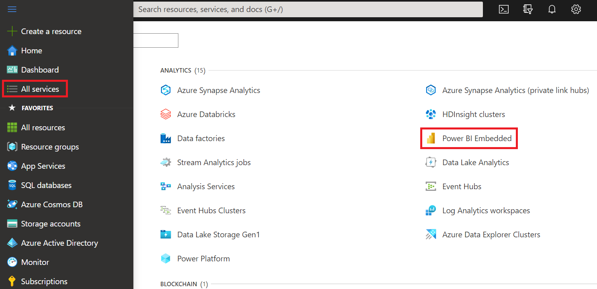Image resolution: width=597 pixels, height=289 pixels.
Task: Select Resource groups in the sidebar
Action: (50, 147)
